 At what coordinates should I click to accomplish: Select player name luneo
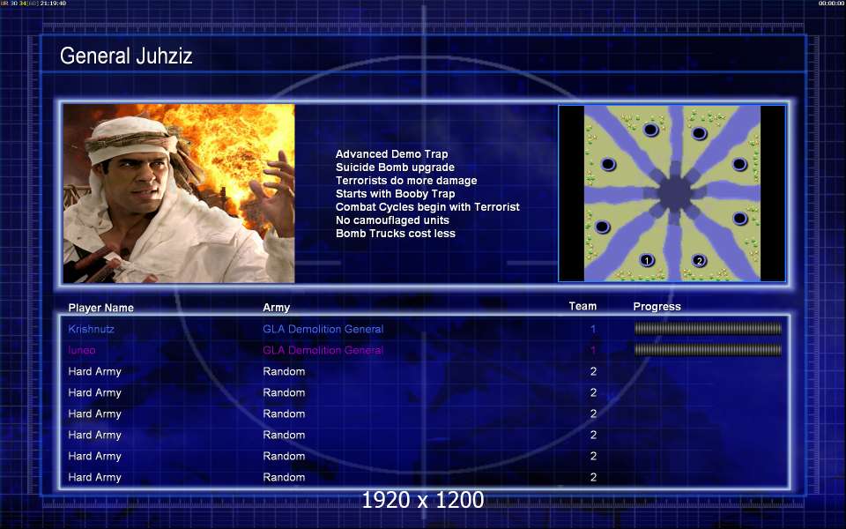[81, 350]
